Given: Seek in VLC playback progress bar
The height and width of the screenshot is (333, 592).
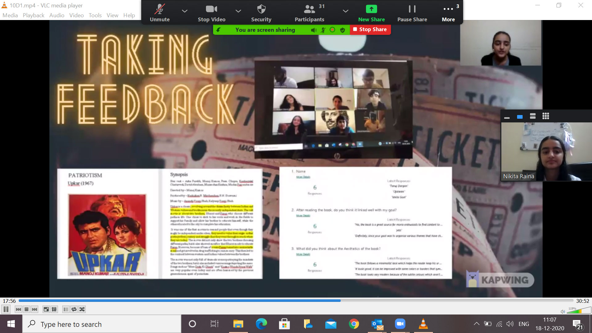Looking at the screenshot, I should (x=296, y=301).
